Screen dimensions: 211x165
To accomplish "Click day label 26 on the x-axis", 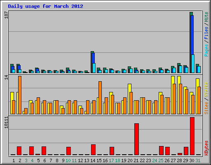I will pos(167,160).
